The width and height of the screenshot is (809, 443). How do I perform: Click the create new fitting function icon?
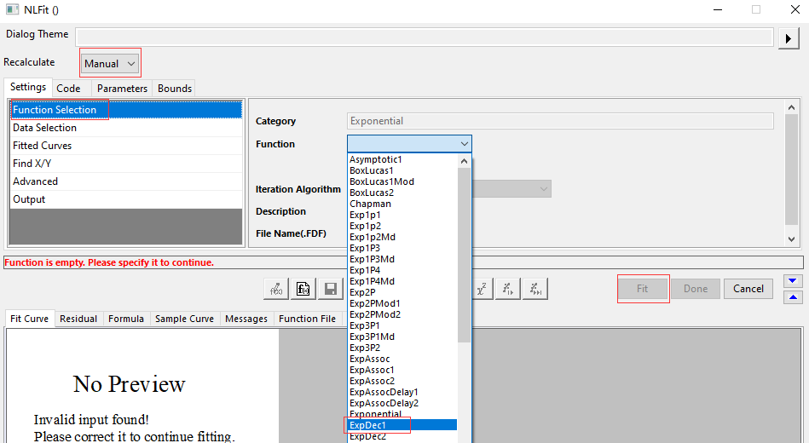coord(276,289)
